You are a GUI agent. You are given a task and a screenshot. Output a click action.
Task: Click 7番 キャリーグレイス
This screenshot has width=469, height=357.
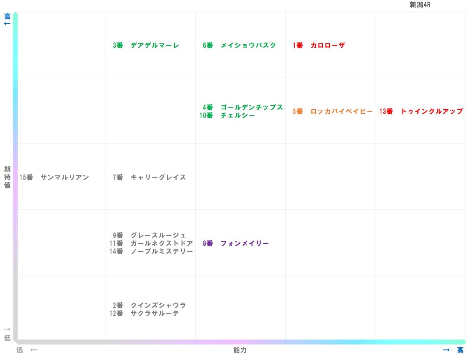tap(149, 177)
